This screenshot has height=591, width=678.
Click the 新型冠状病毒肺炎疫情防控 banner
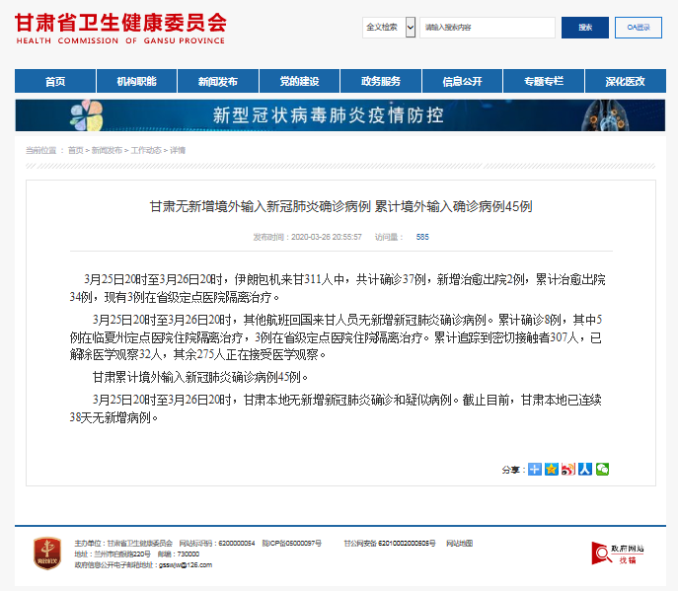click(340, 115)
